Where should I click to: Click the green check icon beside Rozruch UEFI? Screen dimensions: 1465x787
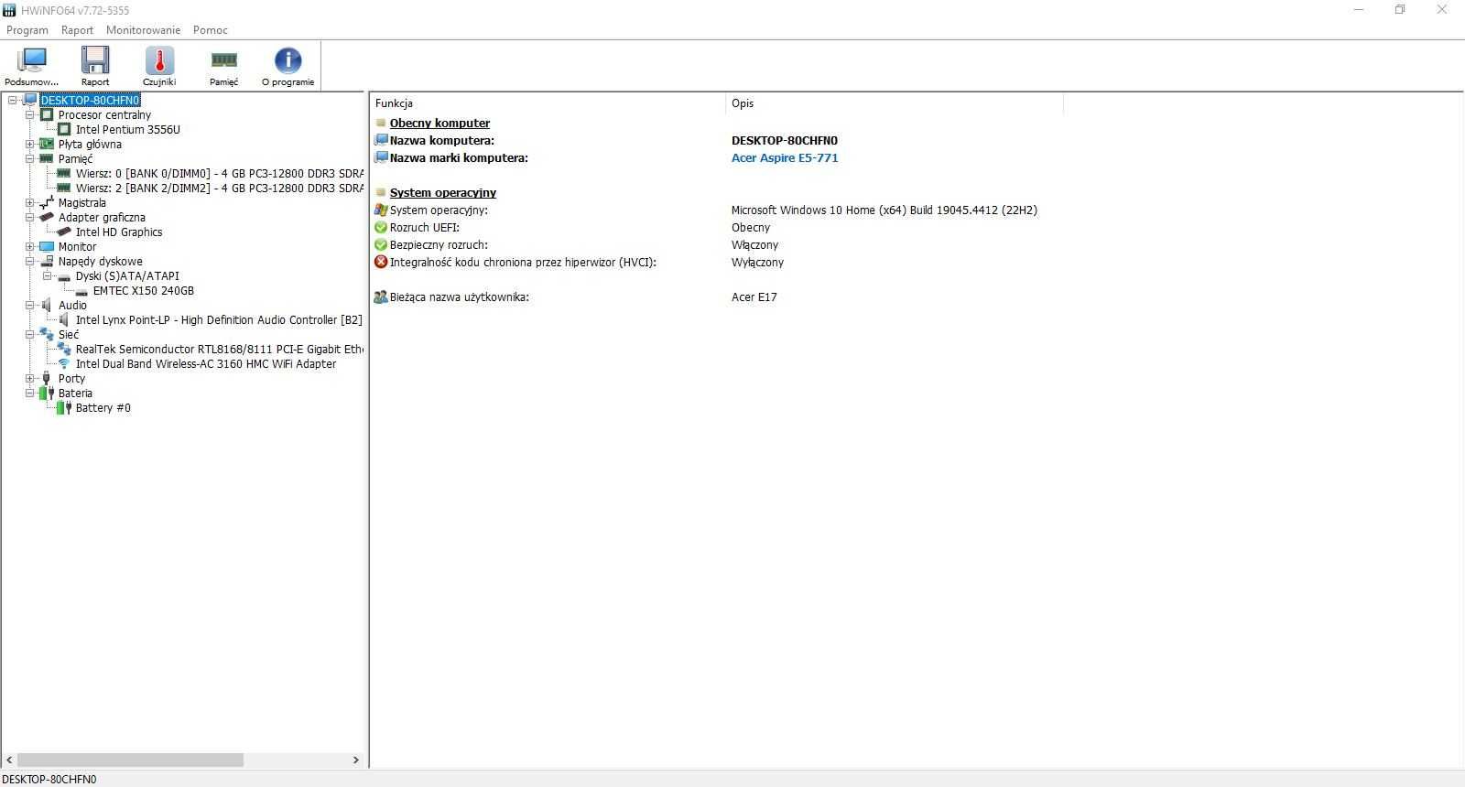[x=381, y=228]
